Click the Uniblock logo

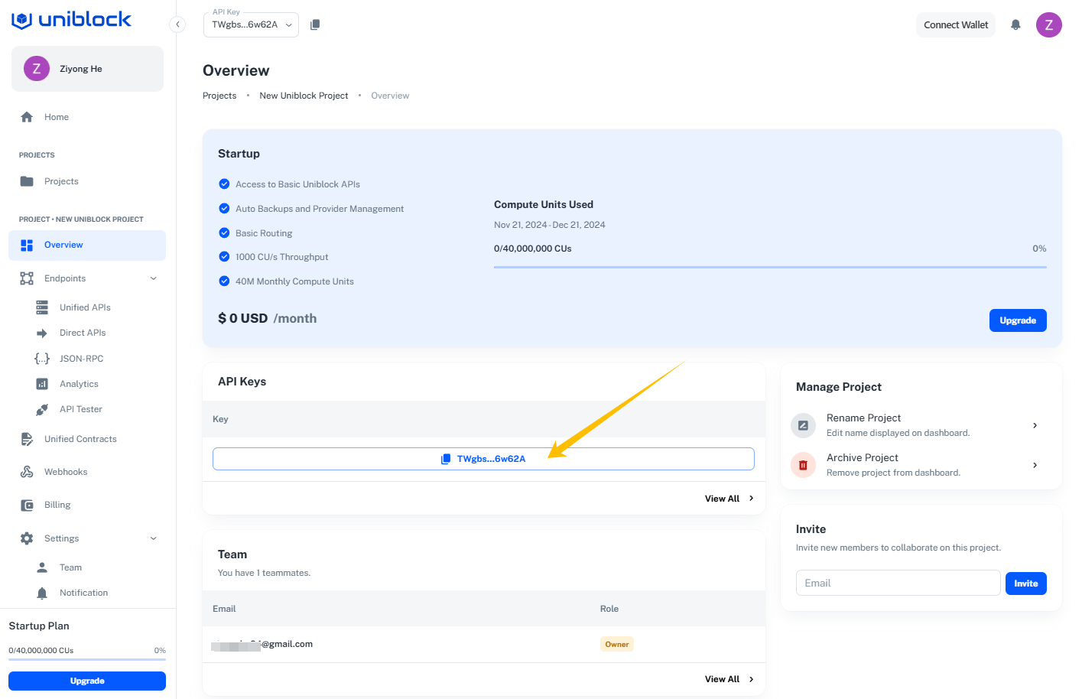[x=71, y=20]
